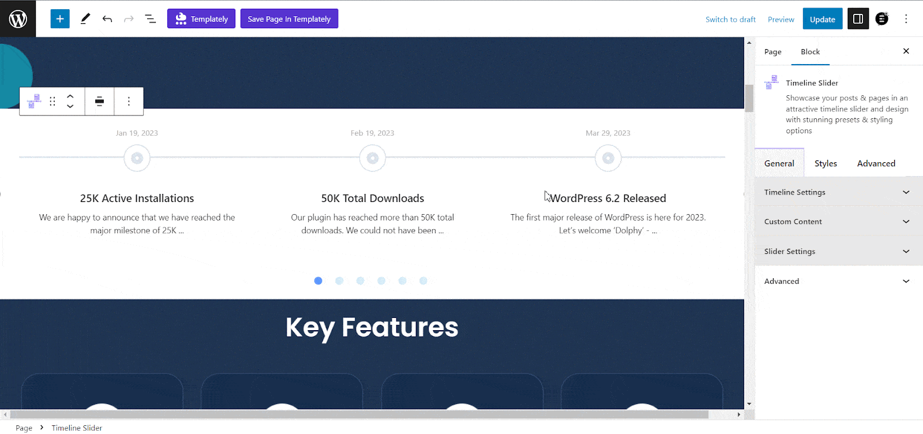This screenshot has width=923, height=434.
Task: Click the Jan 19, 2023 timeline marker
Action: (137, 158)
